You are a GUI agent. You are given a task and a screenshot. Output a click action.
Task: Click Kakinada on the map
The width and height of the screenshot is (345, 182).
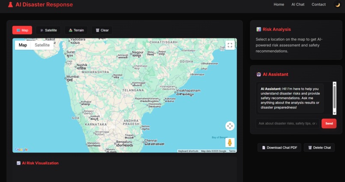(x=170, y=100)
